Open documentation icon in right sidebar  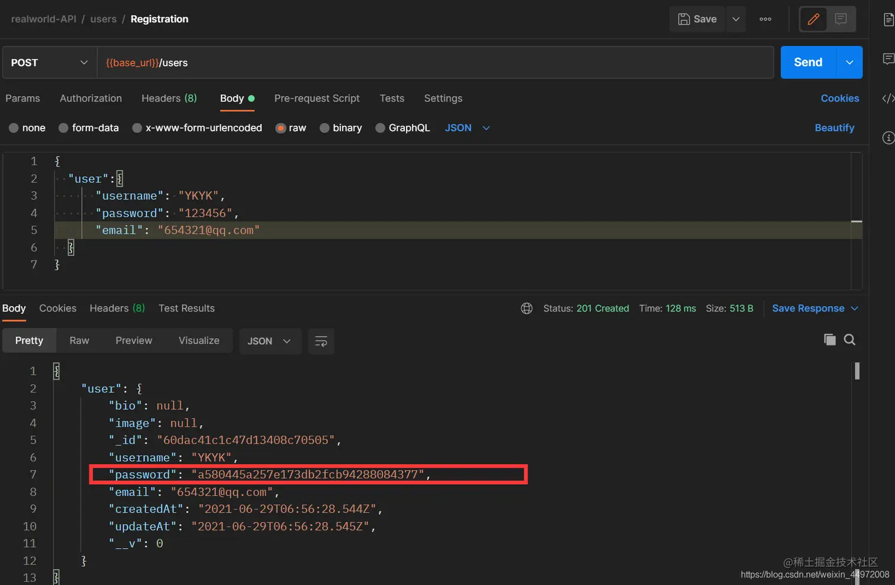coord(888,20)
